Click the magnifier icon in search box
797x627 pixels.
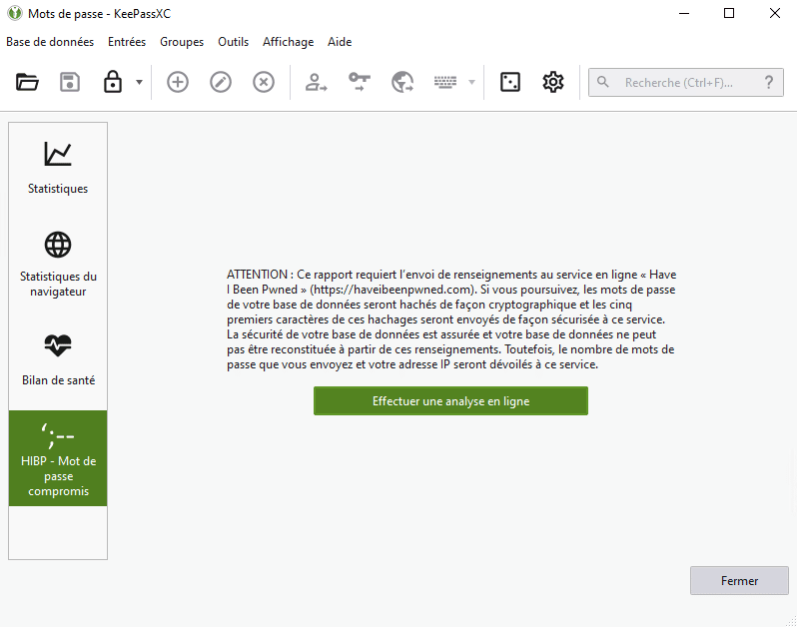coord(603,82)
